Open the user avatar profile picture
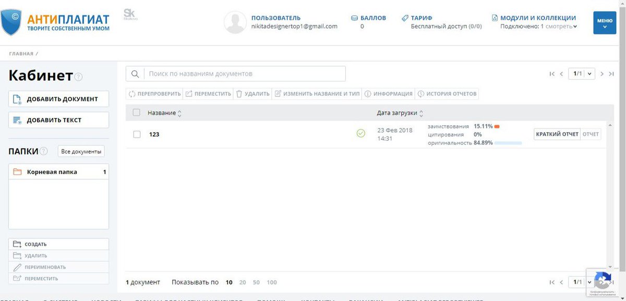 [235, 22]
